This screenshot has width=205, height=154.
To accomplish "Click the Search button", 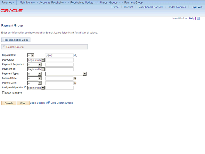I will pyautogui.click(x=9, y=103).
